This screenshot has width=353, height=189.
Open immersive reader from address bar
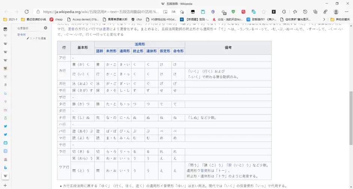(165, 12)
